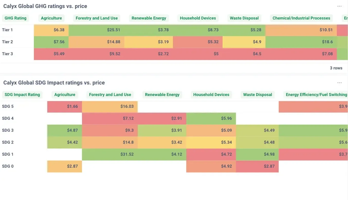Select Waste Disposal header in SDG table
This screenshot has height=200, width=348.
coord(258,95)
